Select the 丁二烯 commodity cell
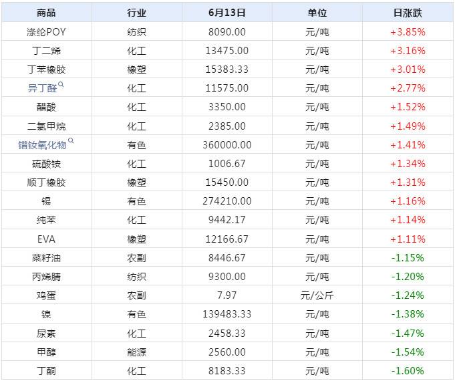 [47, 51]
